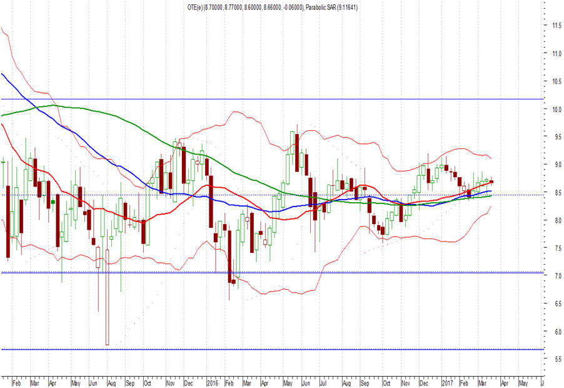564x388 pixels.
Task: Click the 8.0 price axis value
Action: [558, 220]
